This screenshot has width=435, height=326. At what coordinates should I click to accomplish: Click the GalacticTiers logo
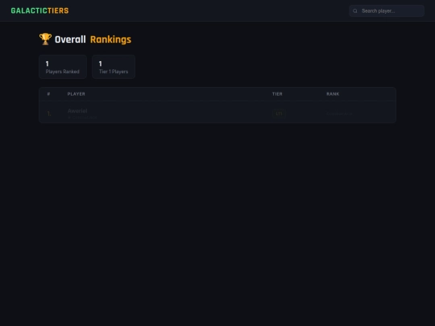[39, 10]
